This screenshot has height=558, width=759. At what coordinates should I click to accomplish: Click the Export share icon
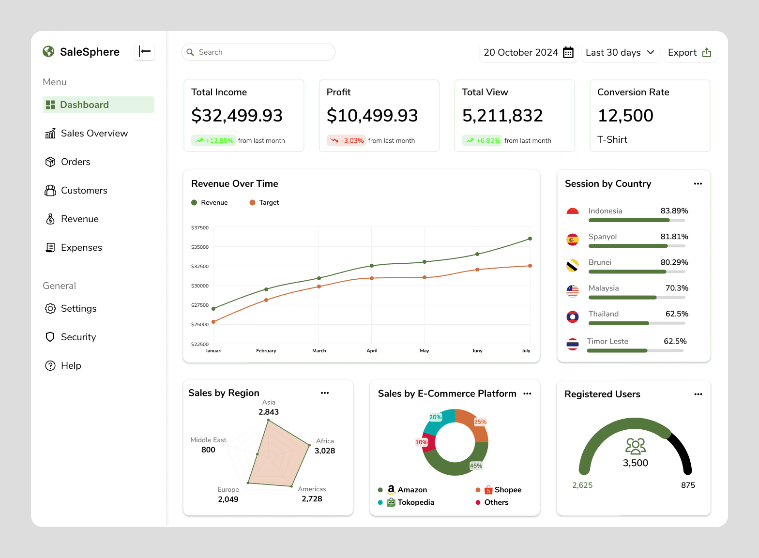pyautogui.click(x=707, y=52)
